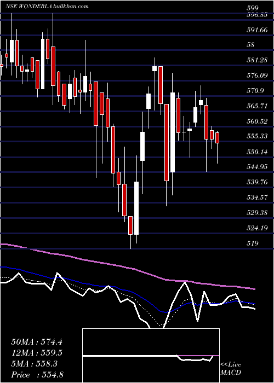Click the Price : 554.8 readout
This screenshot has width=274, height=383.
click(x=38, y=375)
